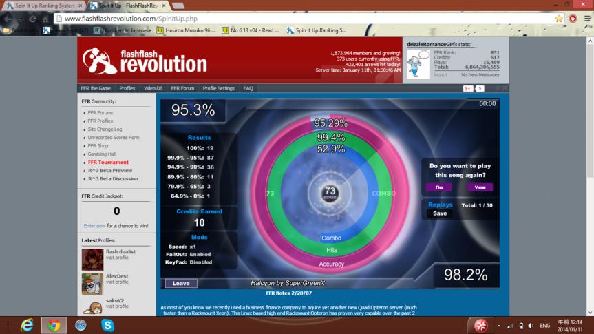The height and width of the screenshot is (334, 594).
Task: Open the FFR Tournament link
Action: point(108,163)
